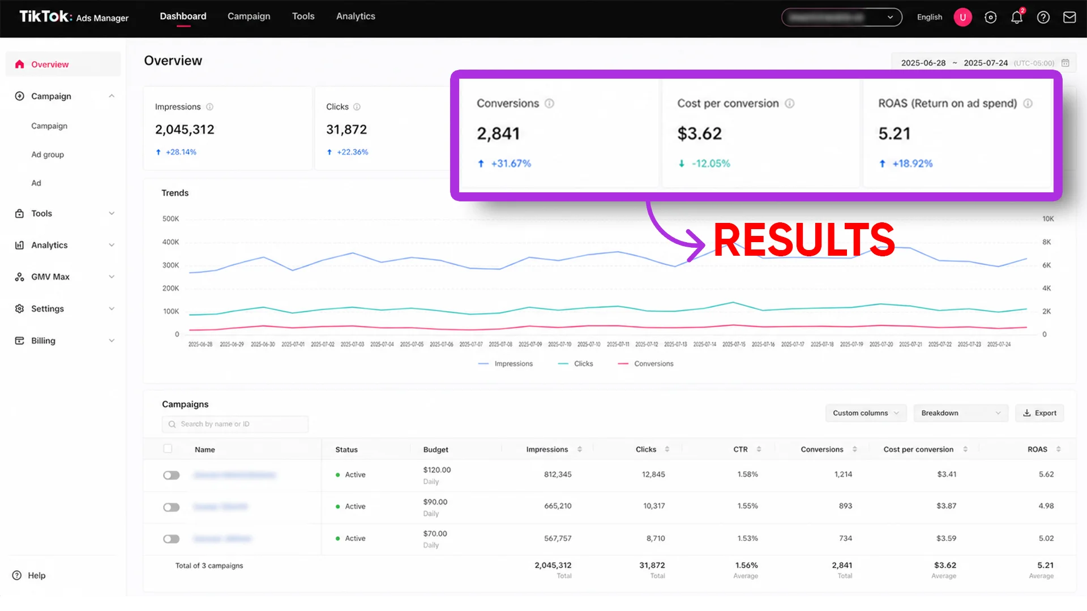This screenshot has width=1087, height=611.
Task: Switch to the Dashboard top tab
Action: coord(183,16)
